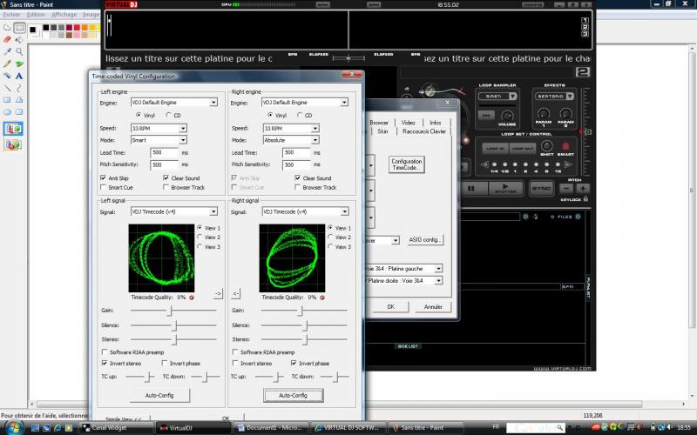The image size is (697, 435).
Task: Choose the Pencil tool in Paint
Action: tap(7, 64)
